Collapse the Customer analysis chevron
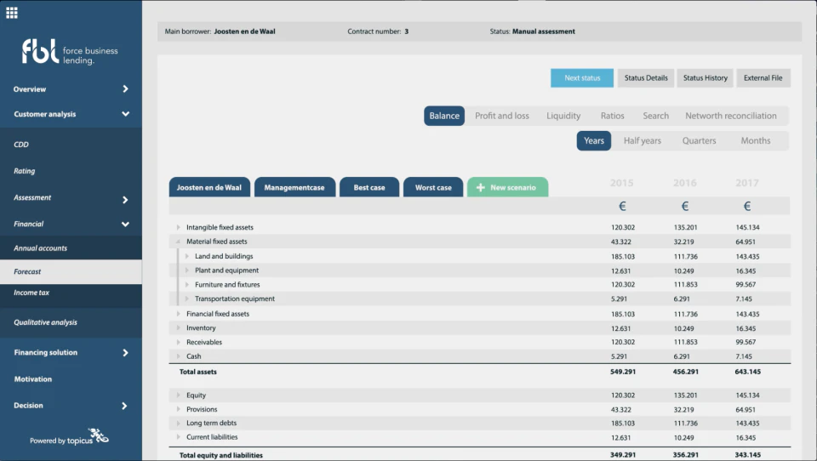 pos(126,114)
